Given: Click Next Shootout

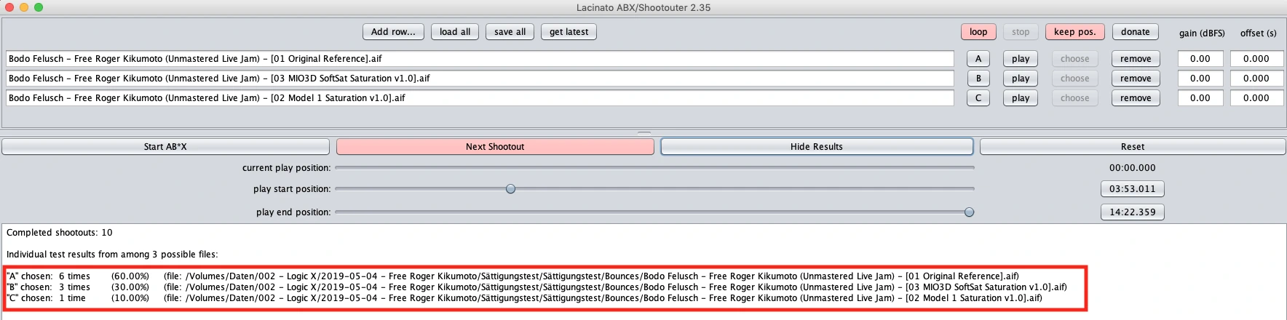Looking at the screenshot, I should (495, 147).
